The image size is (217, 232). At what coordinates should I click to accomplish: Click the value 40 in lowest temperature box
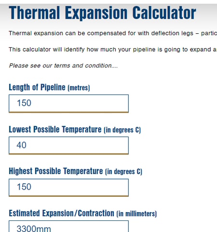click(x=21, y=145)
